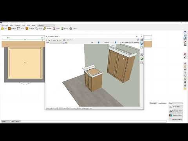188x141 pixels.
Task: Click the calculator icon on the right toolbar
Action: click(185, 45)
